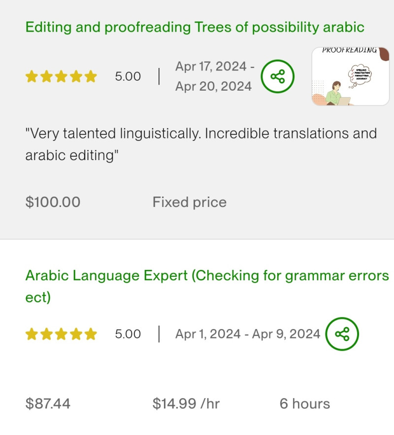Click the first gold star in the proofreading review
394x435 pixels.
point(32,76)
